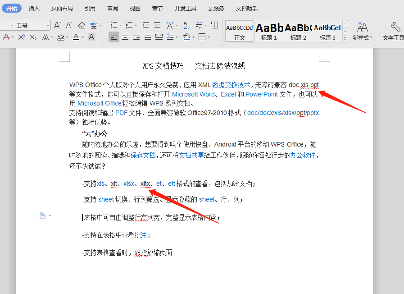The width and height of the screenshot is (404, 294).
Task: Expand the numbered list dropdown arrow
Action: tap(136, 26)
